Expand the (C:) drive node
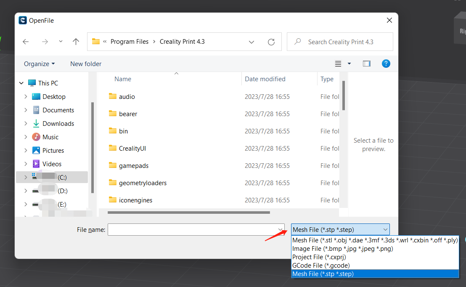This screenshot has width=466, height=287. point(26,177)
